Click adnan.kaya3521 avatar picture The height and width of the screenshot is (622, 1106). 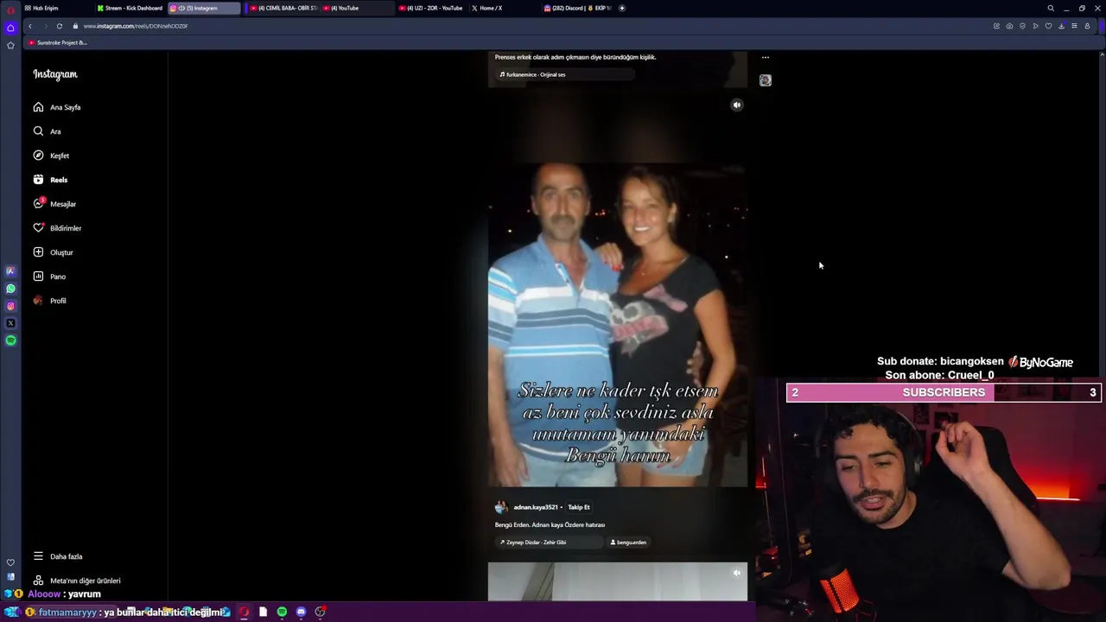click(x=501, y=507)
